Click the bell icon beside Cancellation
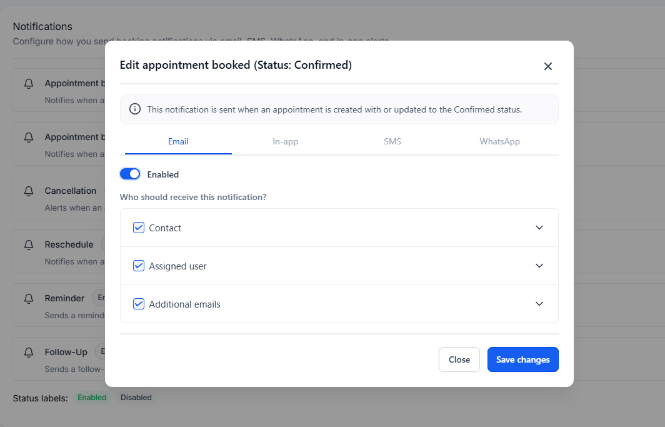This screenshot has height=427, width=665. coord(28,191)
